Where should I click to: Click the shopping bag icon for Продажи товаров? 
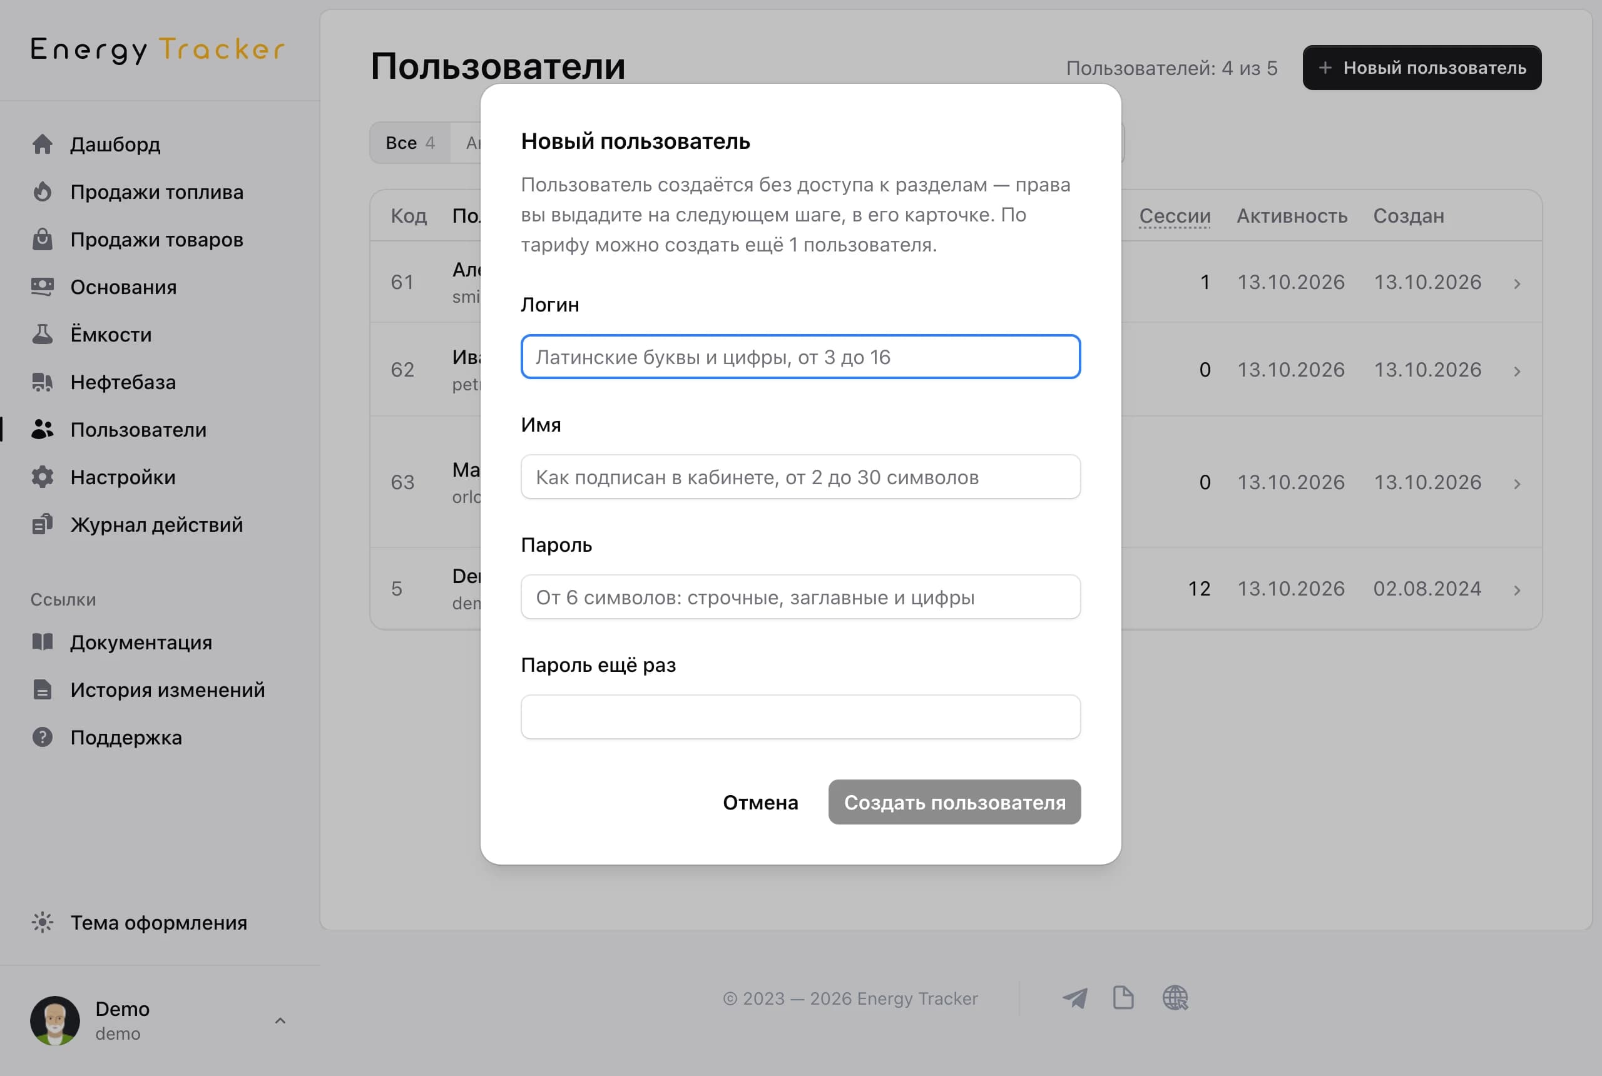pos(43,239)
